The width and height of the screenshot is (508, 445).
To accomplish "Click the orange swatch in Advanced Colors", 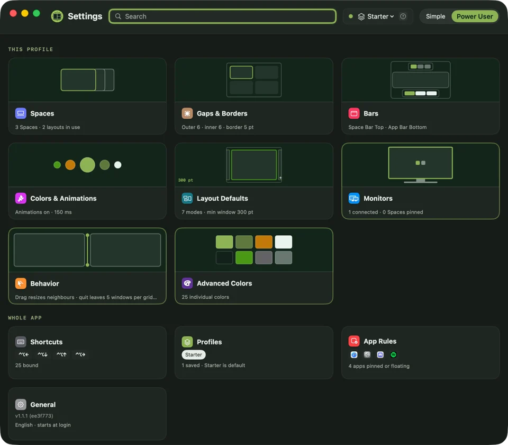I will (x=264, y=242).
